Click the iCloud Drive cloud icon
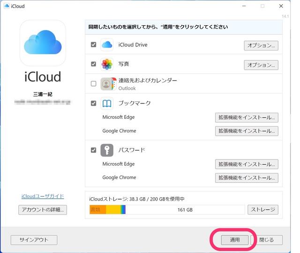 point(107,45)
